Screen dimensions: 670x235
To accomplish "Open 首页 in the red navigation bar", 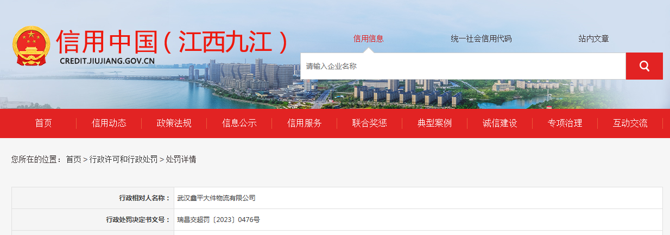I will click(43, 123).
